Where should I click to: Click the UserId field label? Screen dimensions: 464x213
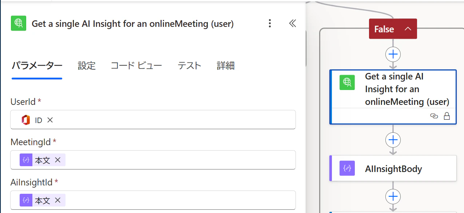coord(23,102)
